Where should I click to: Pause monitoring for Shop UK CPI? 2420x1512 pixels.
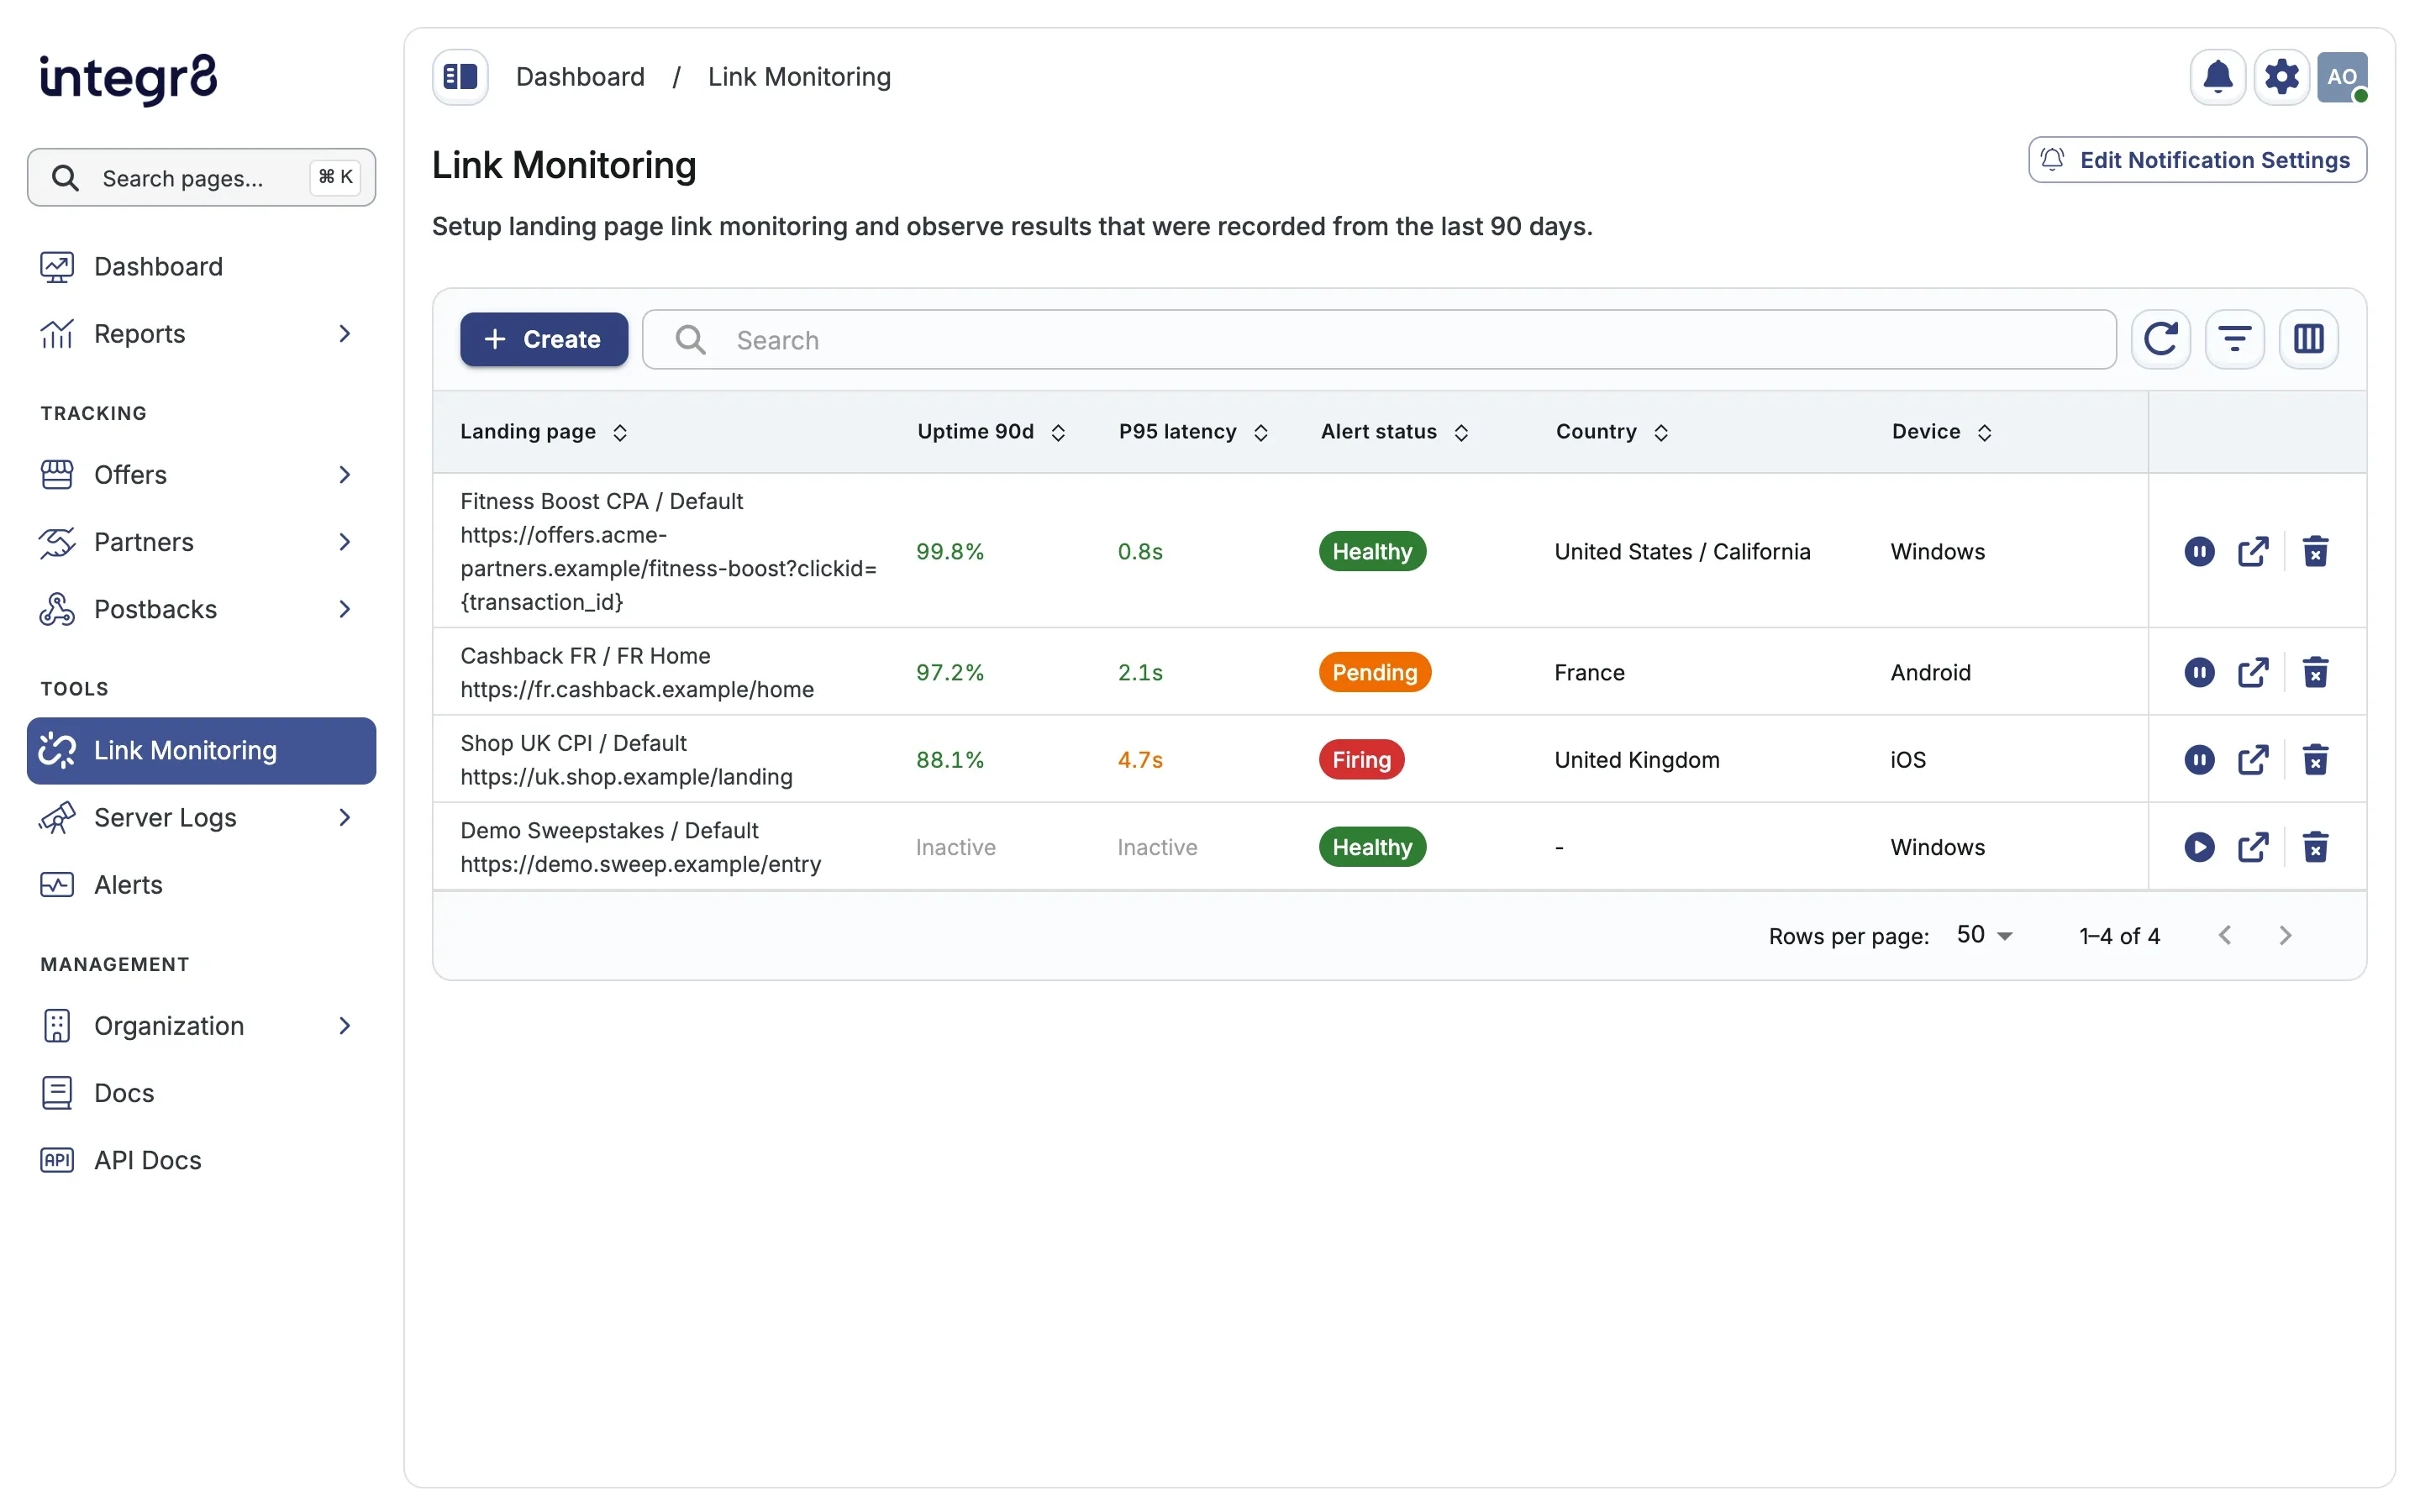click(x=2199, y=760)
